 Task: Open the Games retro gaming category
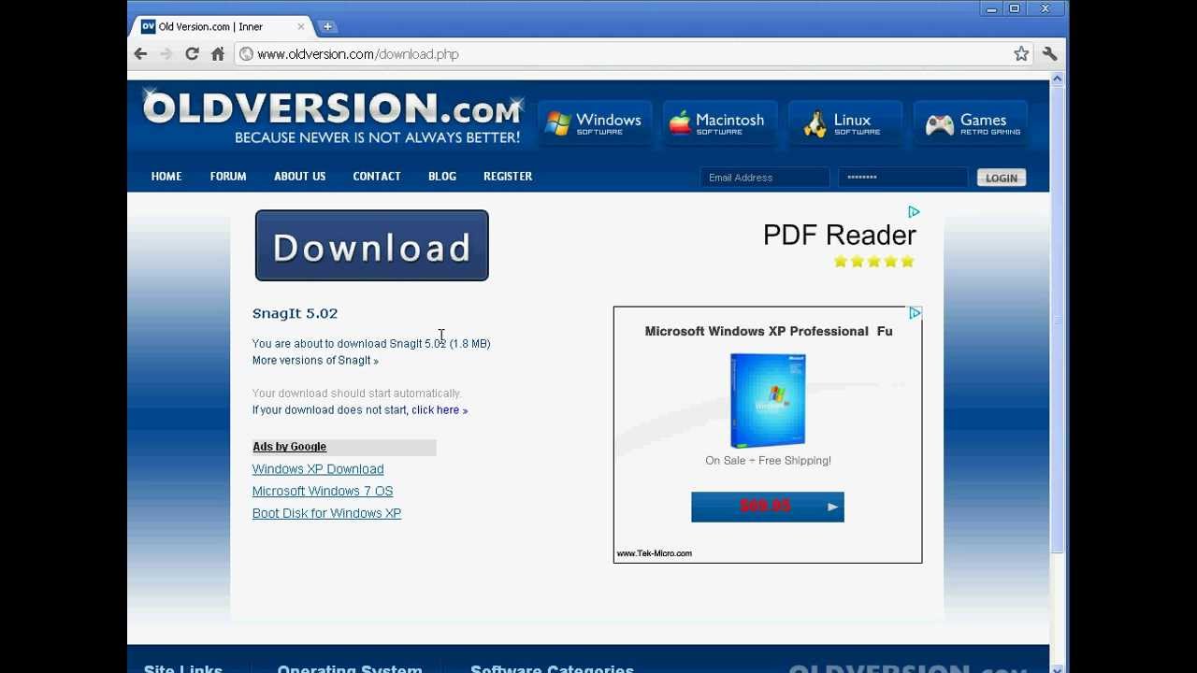[970, 123]
